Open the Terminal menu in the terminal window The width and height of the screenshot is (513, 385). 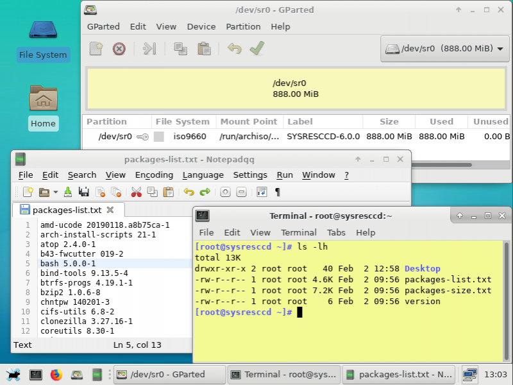pos(299,232)
